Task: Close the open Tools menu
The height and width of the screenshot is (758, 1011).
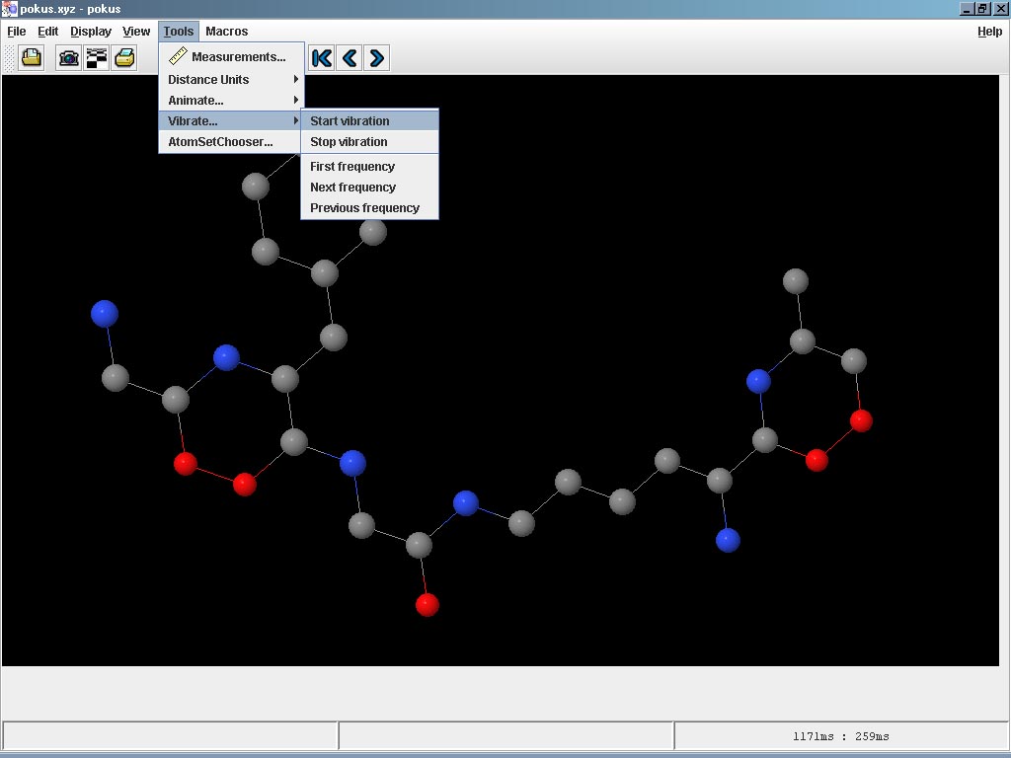Action: point(179,31)
